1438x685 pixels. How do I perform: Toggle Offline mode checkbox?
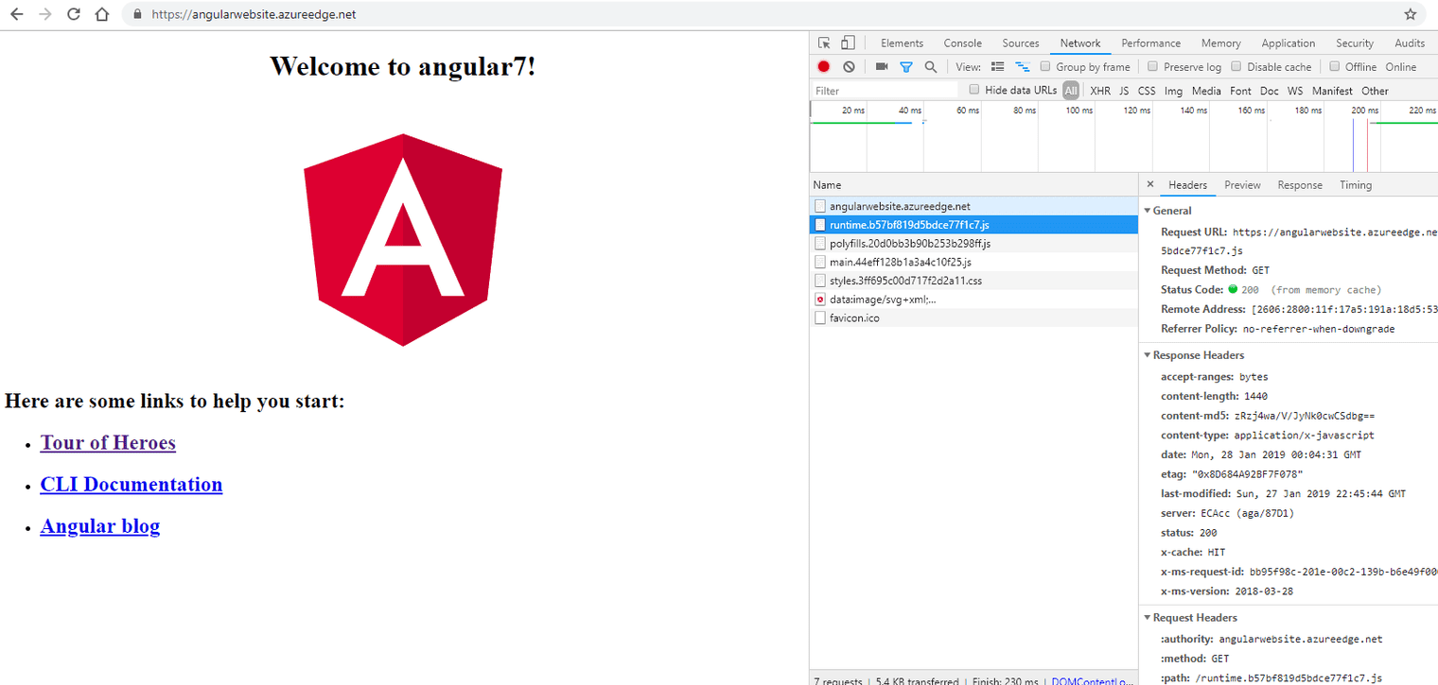pyautogui.click(x=1337, y=66)
